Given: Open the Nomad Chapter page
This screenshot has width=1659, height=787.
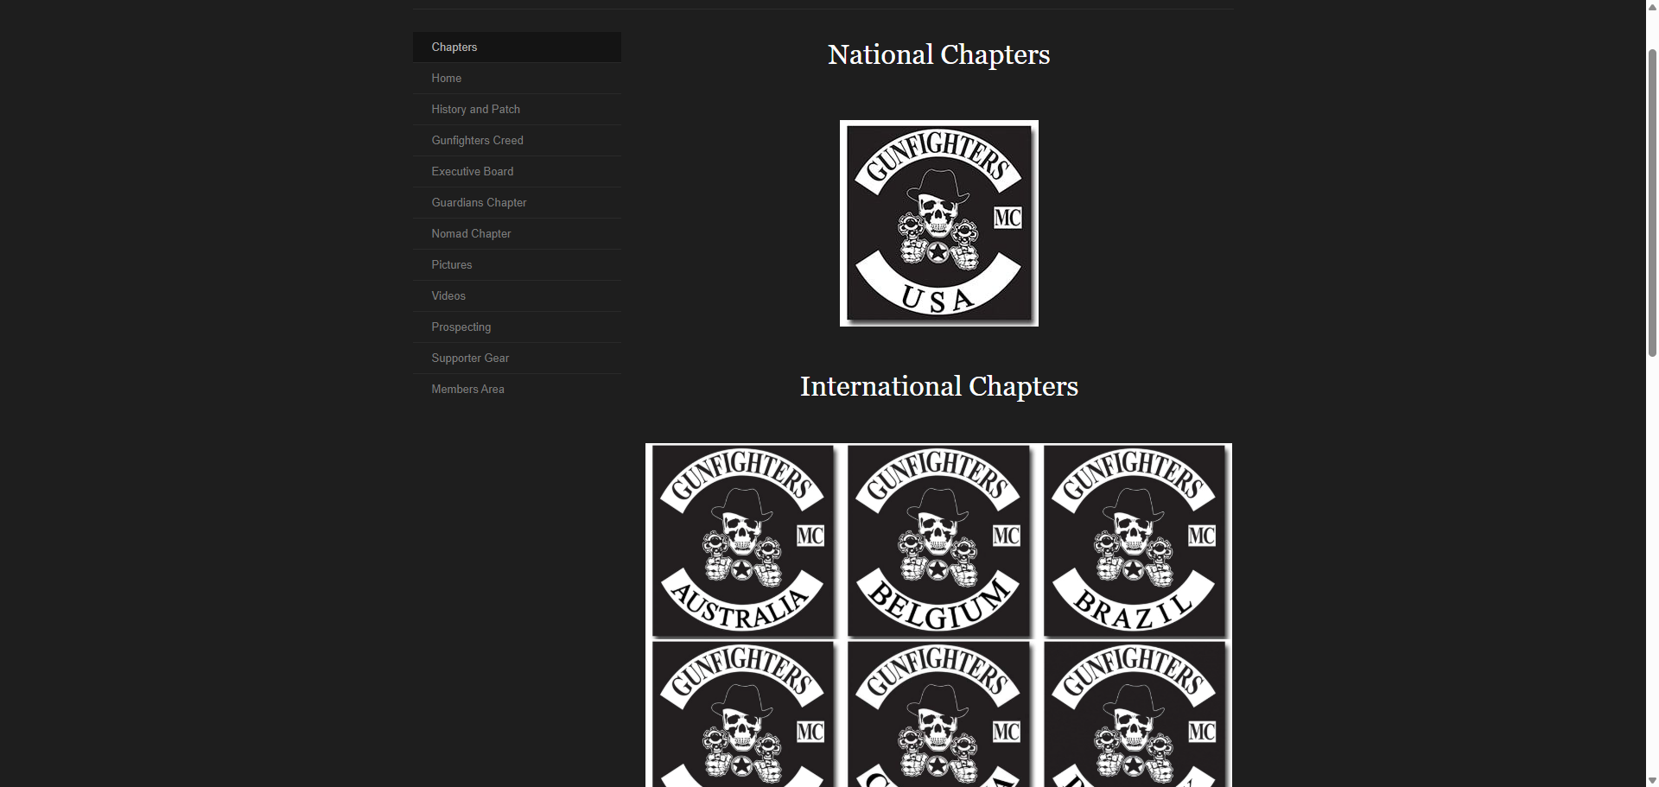Looking at the screenshot, I should point(517,233).
